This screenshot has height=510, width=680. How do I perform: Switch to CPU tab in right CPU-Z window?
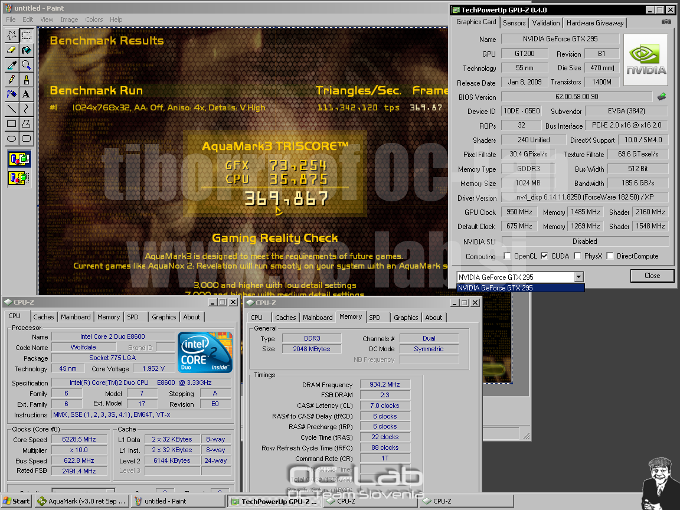[x=257, y=318]
